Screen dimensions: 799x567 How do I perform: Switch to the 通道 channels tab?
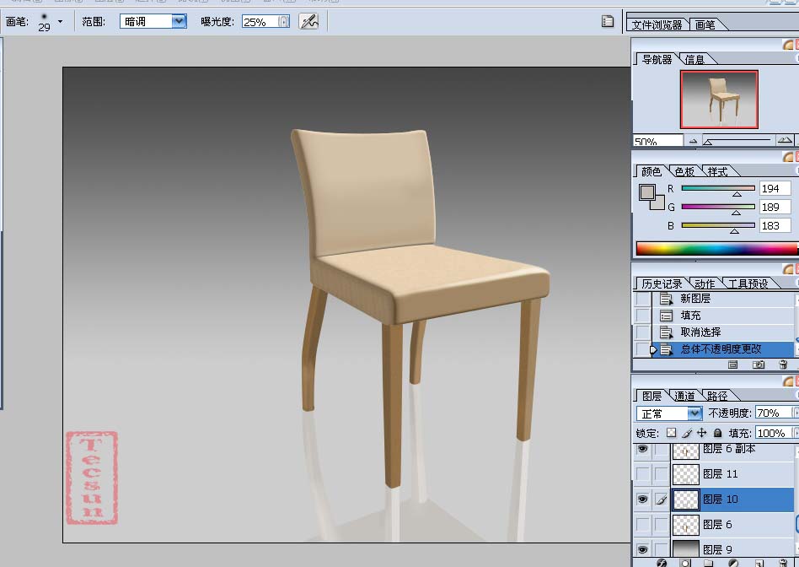coord(684,396)
